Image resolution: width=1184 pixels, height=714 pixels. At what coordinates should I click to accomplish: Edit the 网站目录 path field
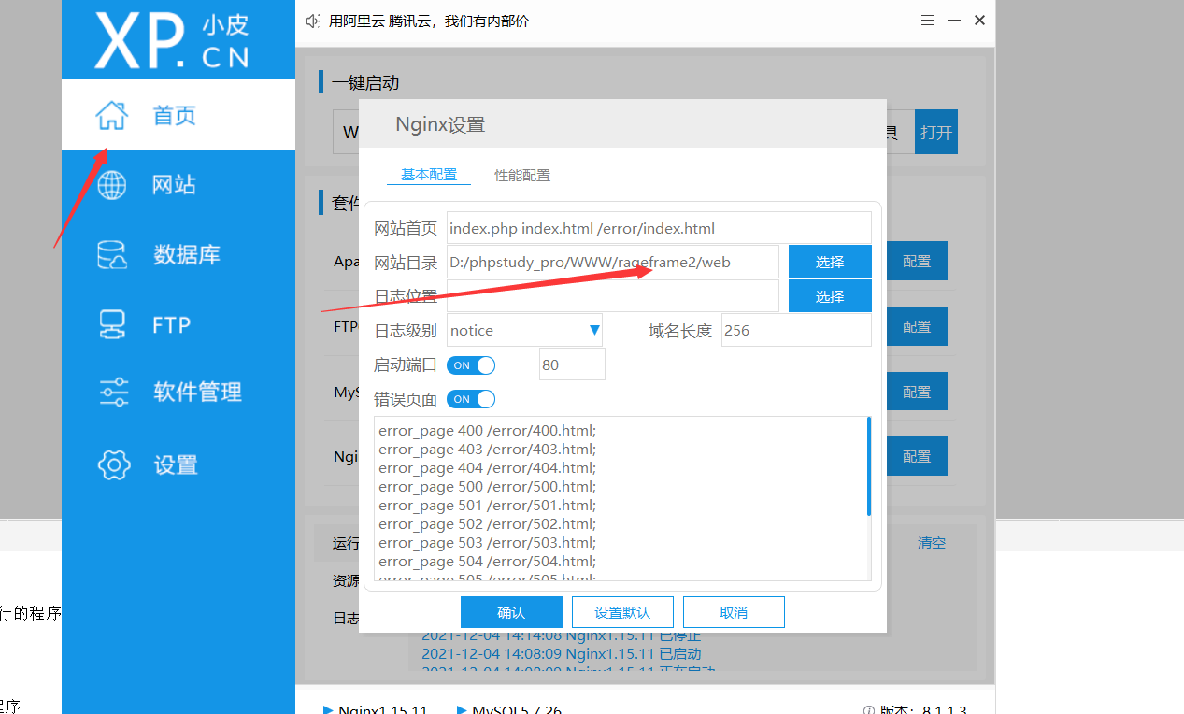pyautogui.click(x=612, y=262)
